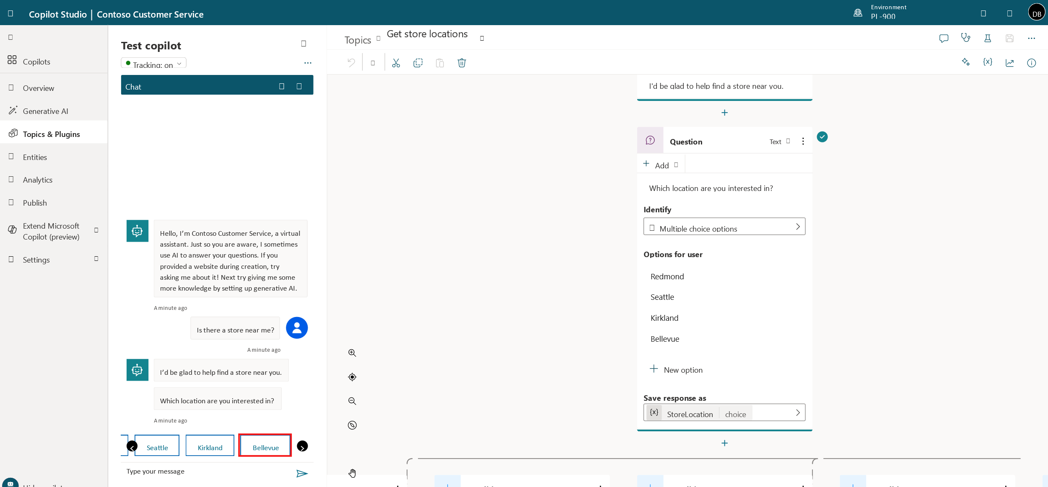The image size is (1048, 487).
Task: Click the reset view circle icon
Action: (352, 425)
